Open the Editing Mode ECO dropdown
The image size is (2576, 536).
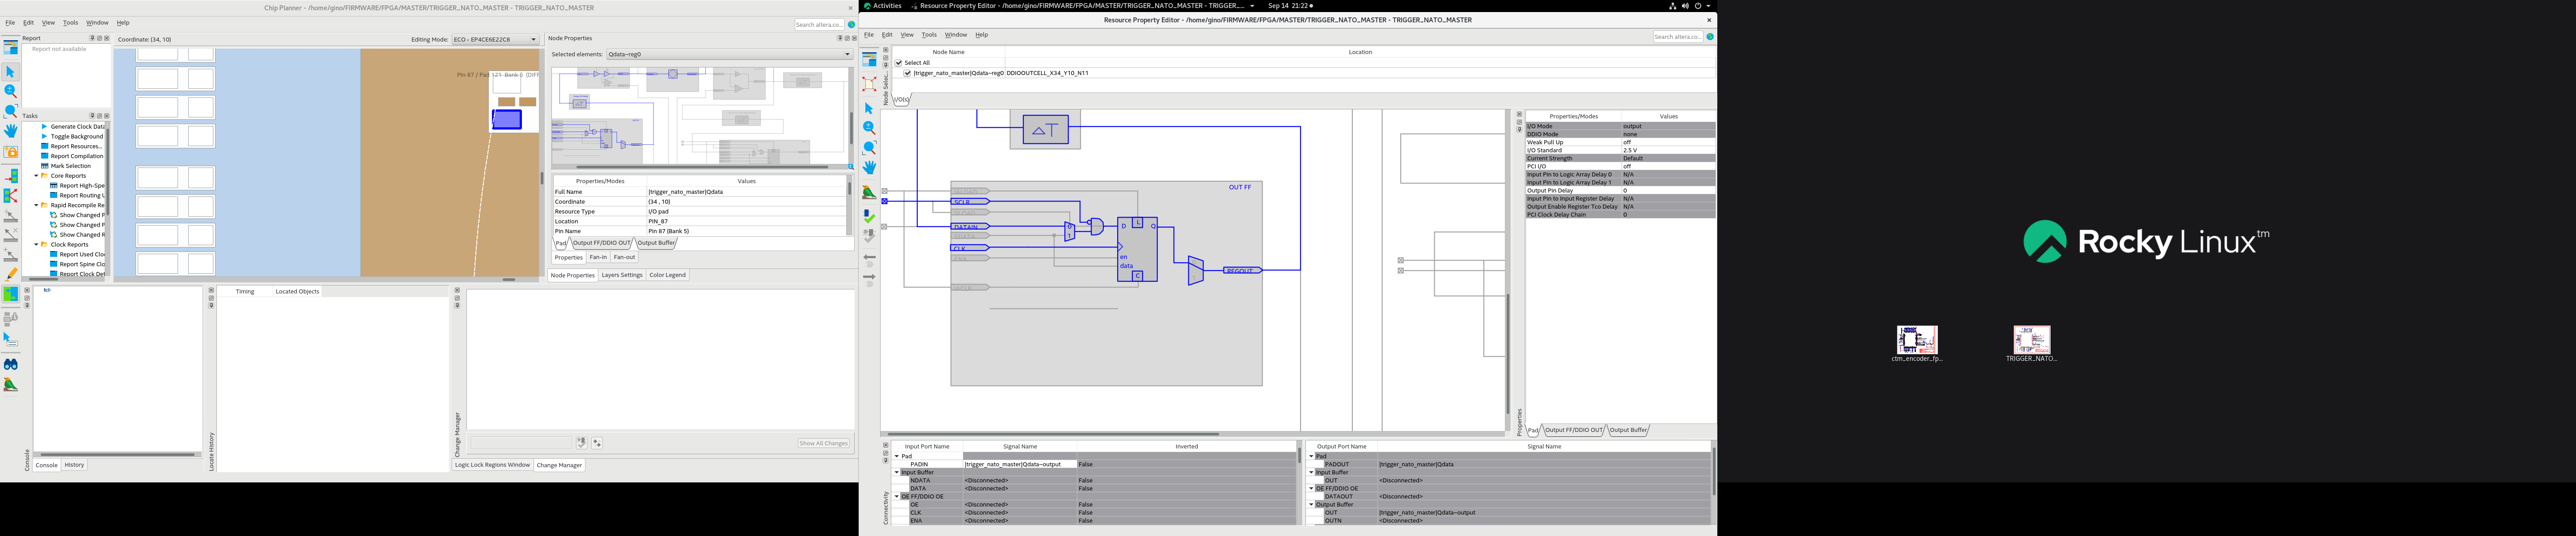click(495, 40)
